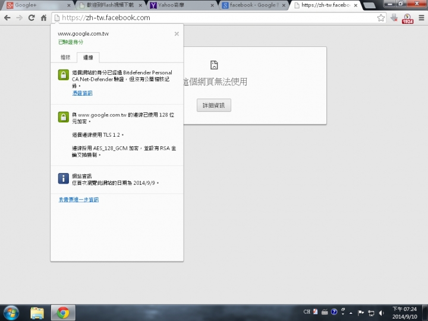
Task: Open the Chrome hamburger menu
Action: tap(421, 18)
